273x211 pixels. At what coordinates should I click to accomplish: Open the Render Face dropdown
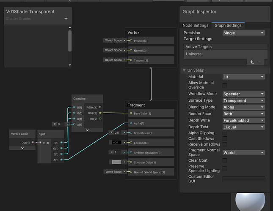click(x=244, y=114)
